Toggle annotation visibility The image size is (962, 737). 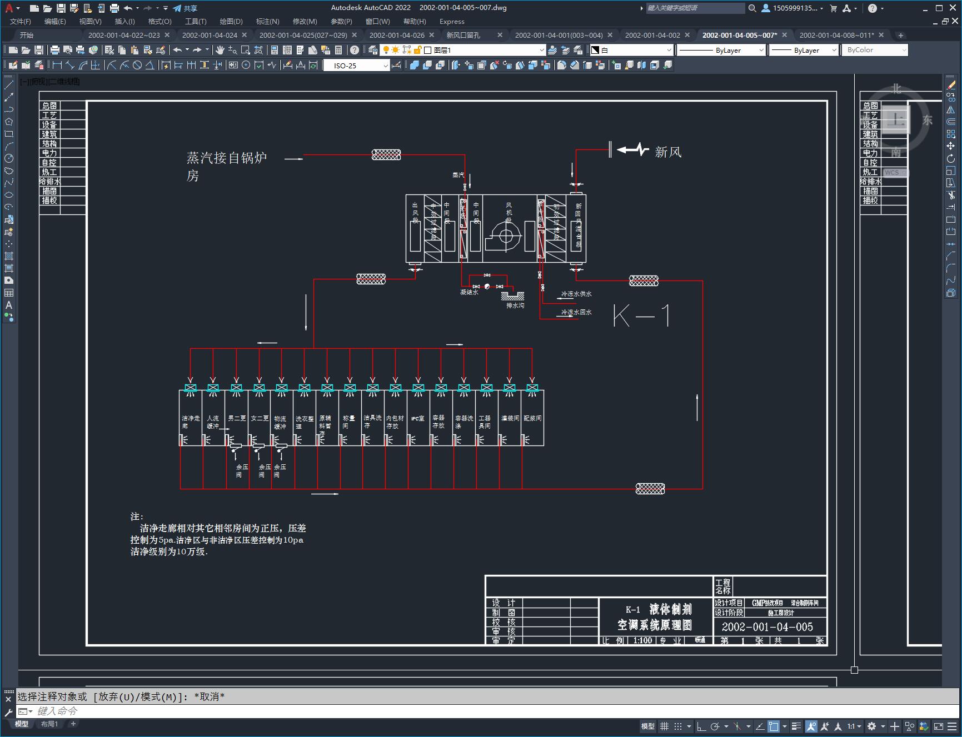pyautogui.click(x=811, y=726)
